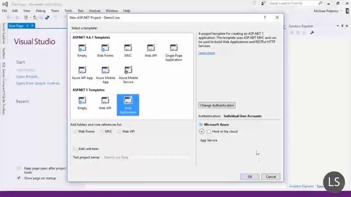Open the File menu
The image size is (351, 197).
4,11
